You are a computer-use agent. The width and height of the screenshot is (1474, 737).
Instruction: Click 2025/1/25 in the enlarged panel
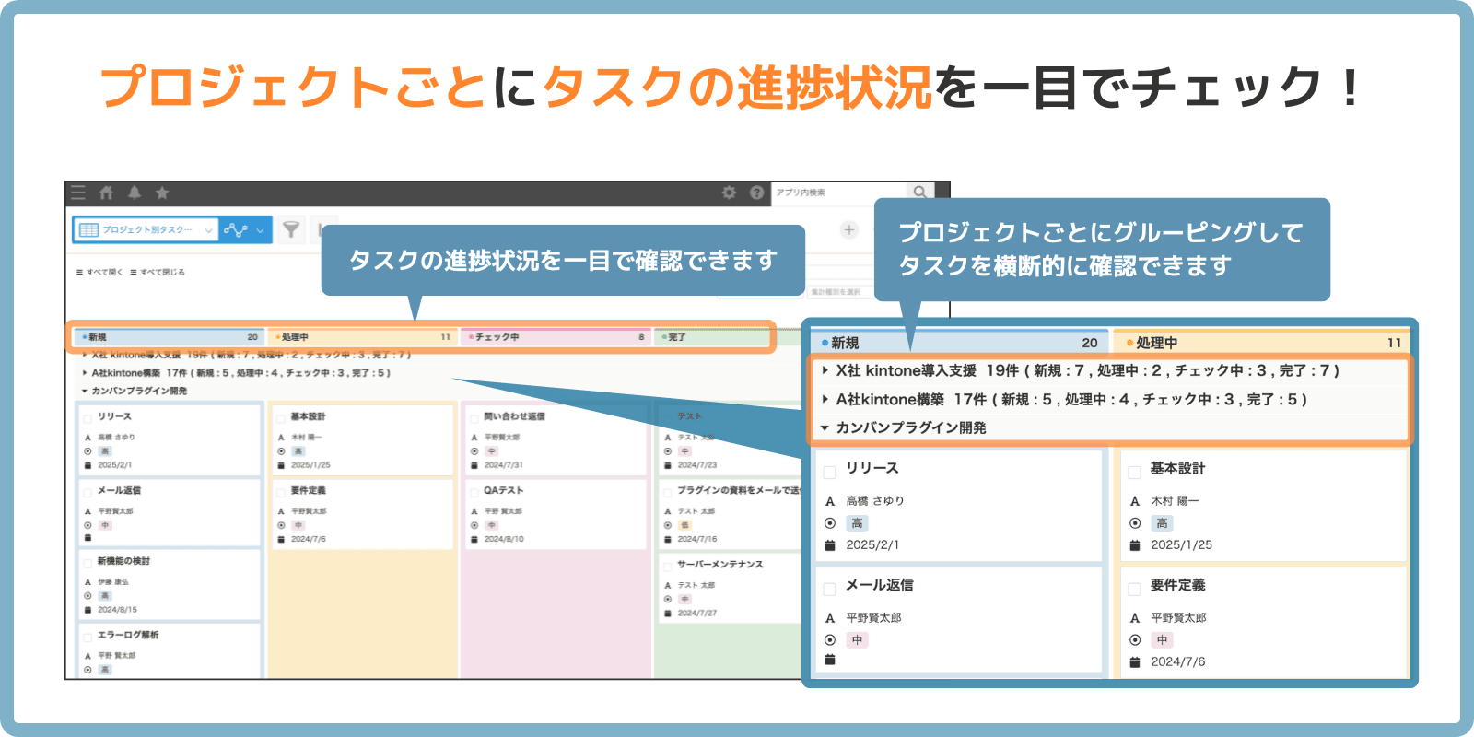tap(1181, 545)
